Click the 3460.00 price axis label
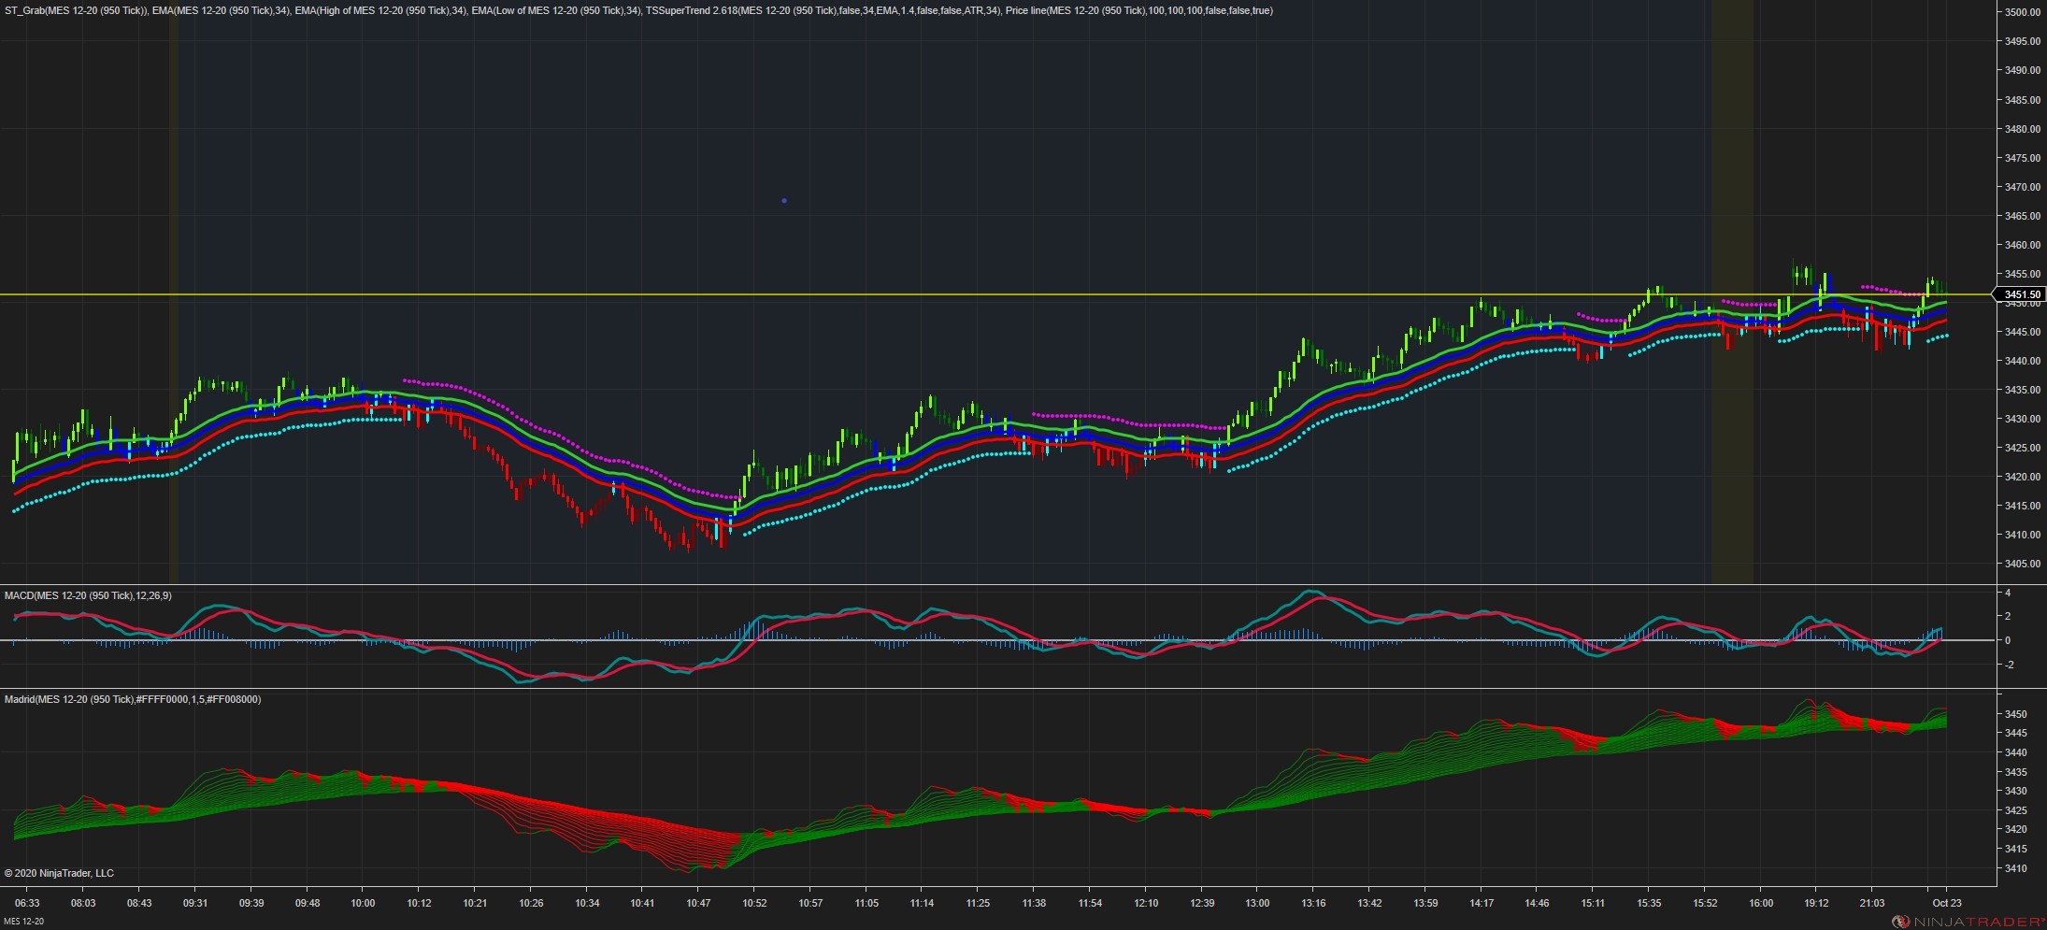This screenshot has height=930, width=2047. click(2023, 245)
